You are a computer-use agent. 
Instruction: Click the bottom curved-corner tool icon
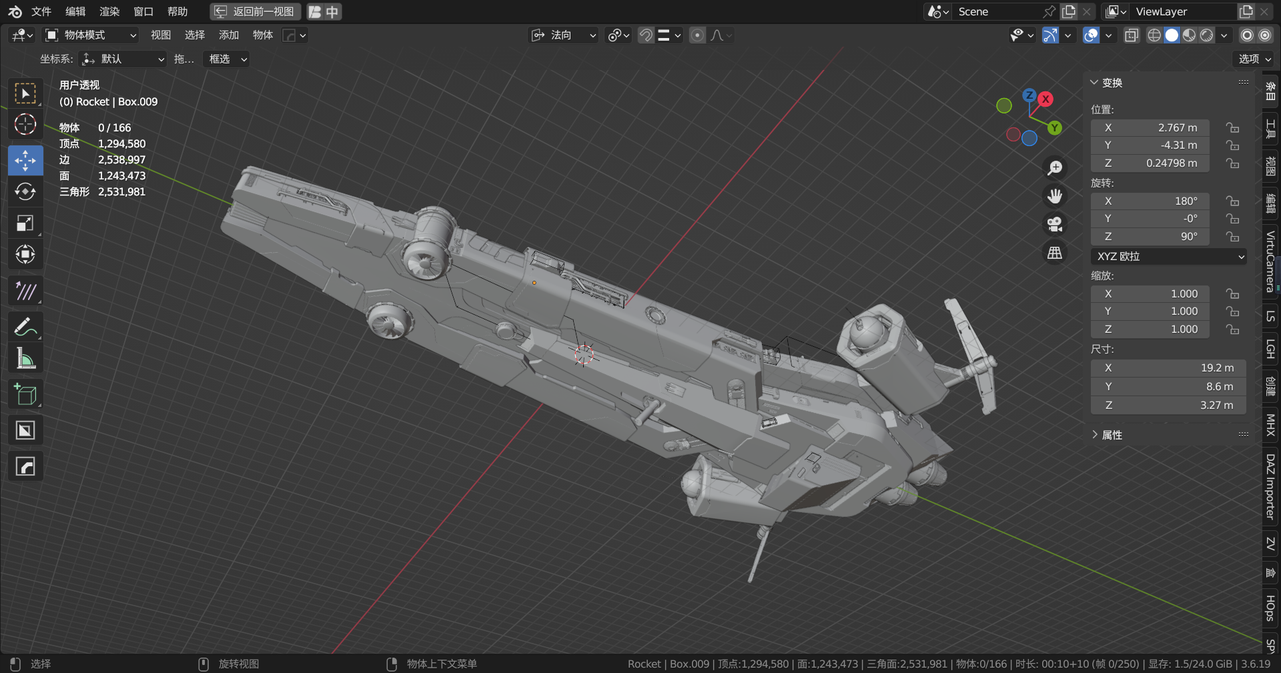pos(25,466)
